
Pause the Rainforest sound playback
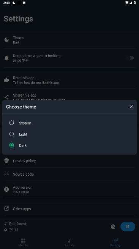pos(128,226)
